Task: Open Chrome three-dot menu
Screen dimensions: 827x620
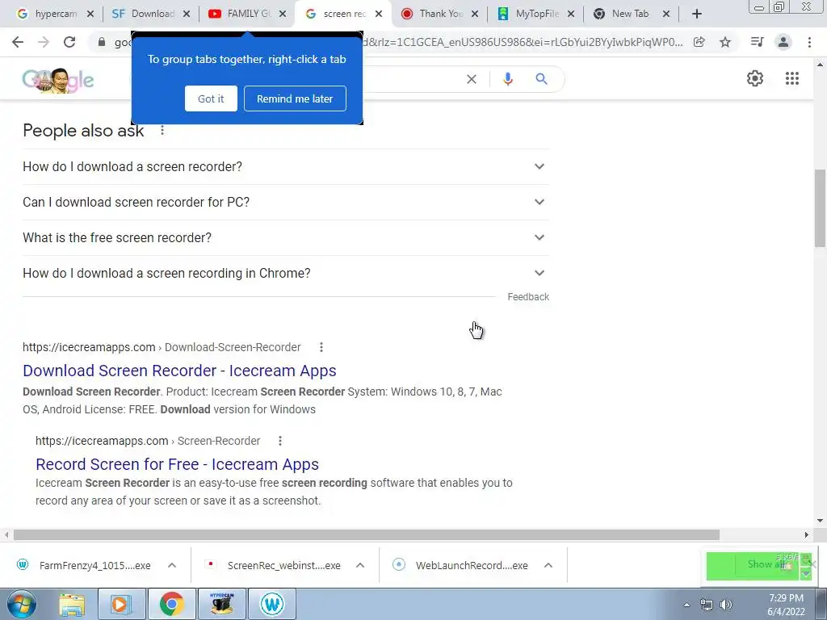Action: (x=809, y=42)
